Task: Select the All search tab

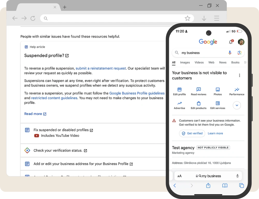Action: (x=174, y=63)
